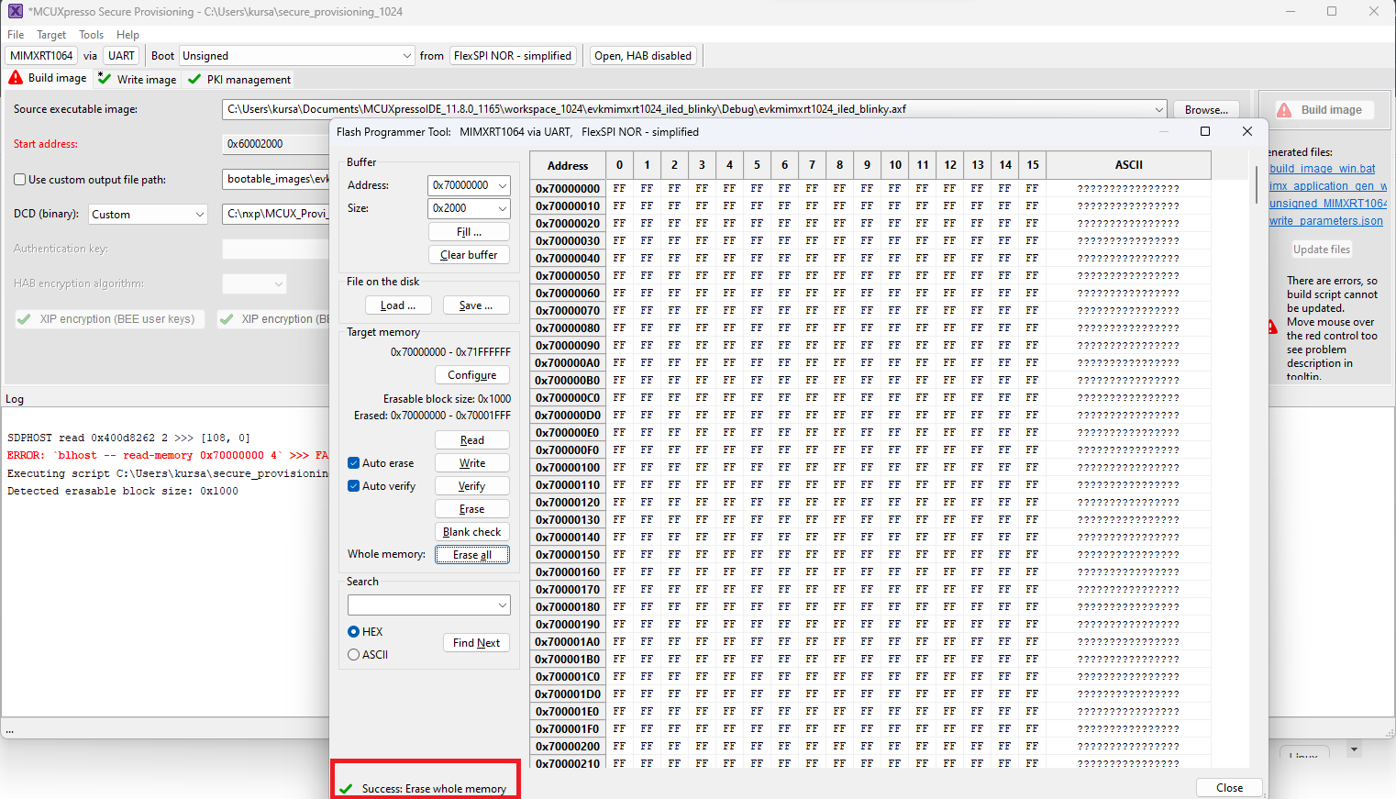Switch to the PKI management tab
The image size is (1396, 799).
pos(239,80)
